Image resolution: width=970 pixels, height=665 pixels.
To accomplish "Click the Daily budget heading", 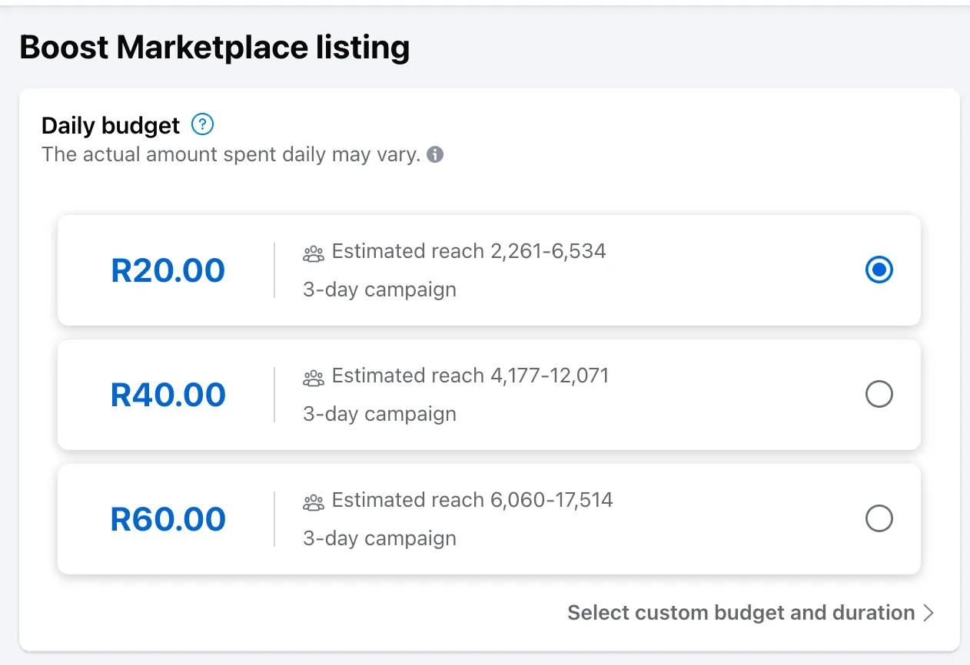I will coord(110,125).
